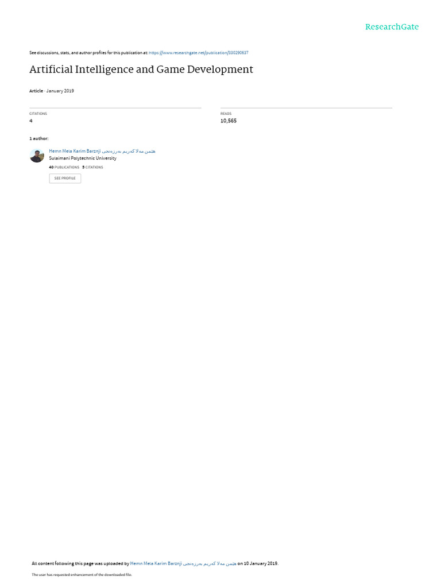The height and width of the screenshot is (588, 441).
Task: Click the enhancement request footer note
Action: click(x=82, y=575)
